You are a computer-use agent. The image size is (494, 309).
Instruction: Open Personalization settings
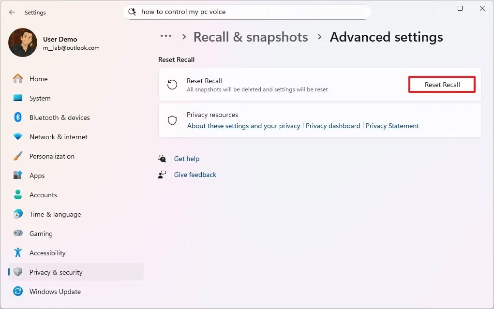pos(52,156)
